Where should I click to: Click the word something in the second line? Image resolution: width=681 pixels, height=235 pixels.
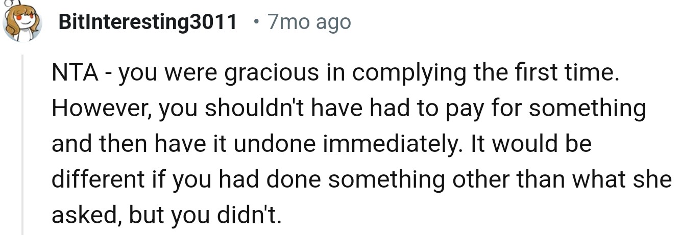click(593, 109)
